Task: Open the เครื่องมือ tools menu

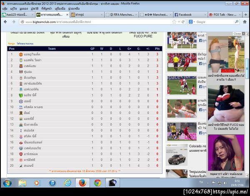Action: [60, 8]
